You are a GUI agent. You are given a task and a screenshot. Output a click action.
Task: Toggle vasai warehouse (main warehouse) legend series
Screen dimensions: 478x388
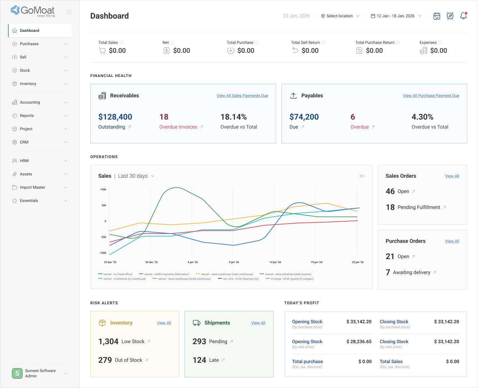click(x=224, y=274)
